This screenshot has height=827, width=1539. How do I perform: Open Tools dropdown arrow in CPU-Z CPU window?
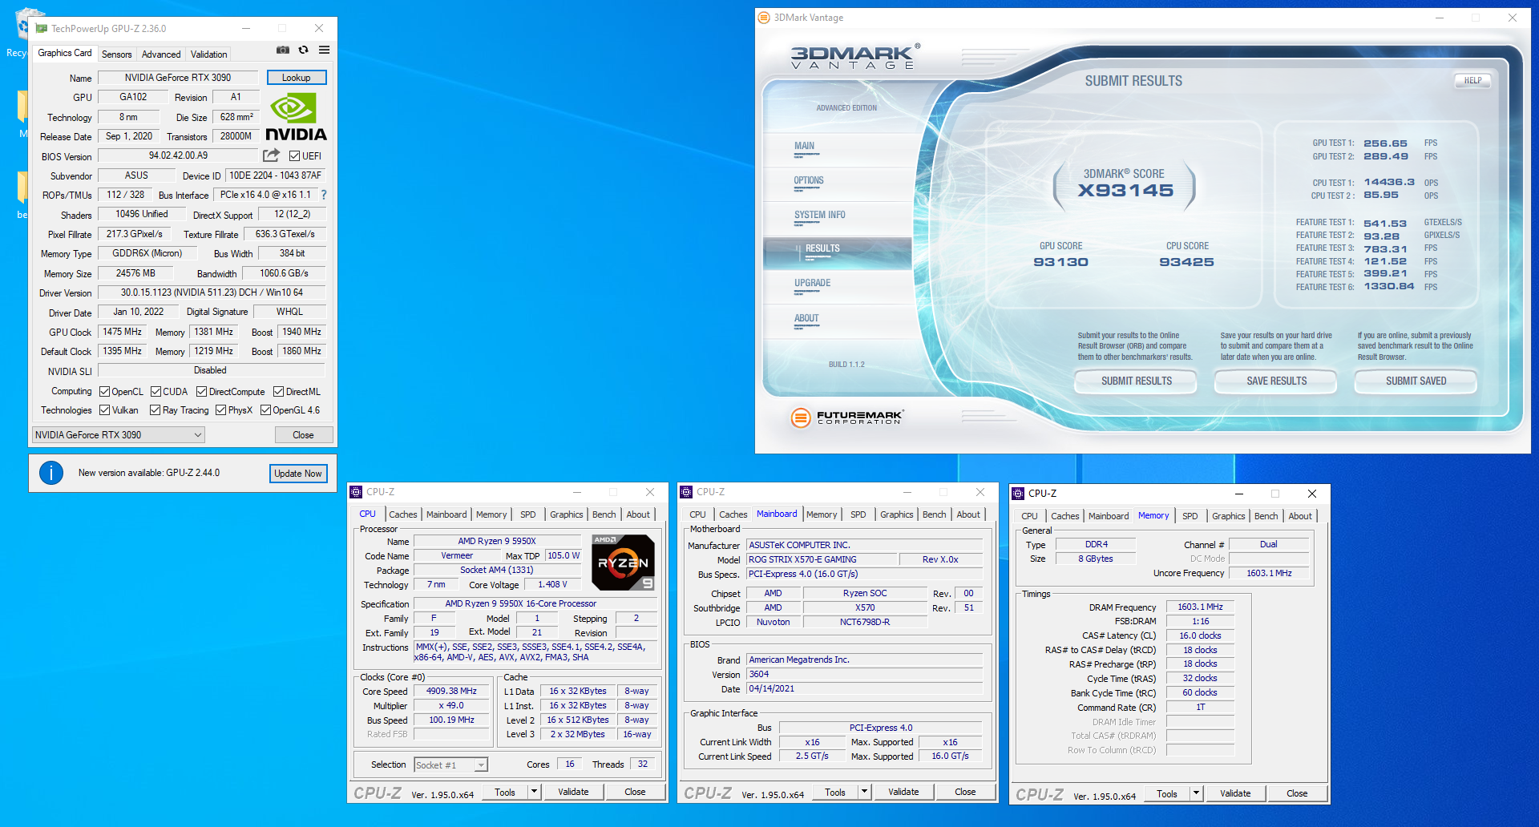(534, 792)
